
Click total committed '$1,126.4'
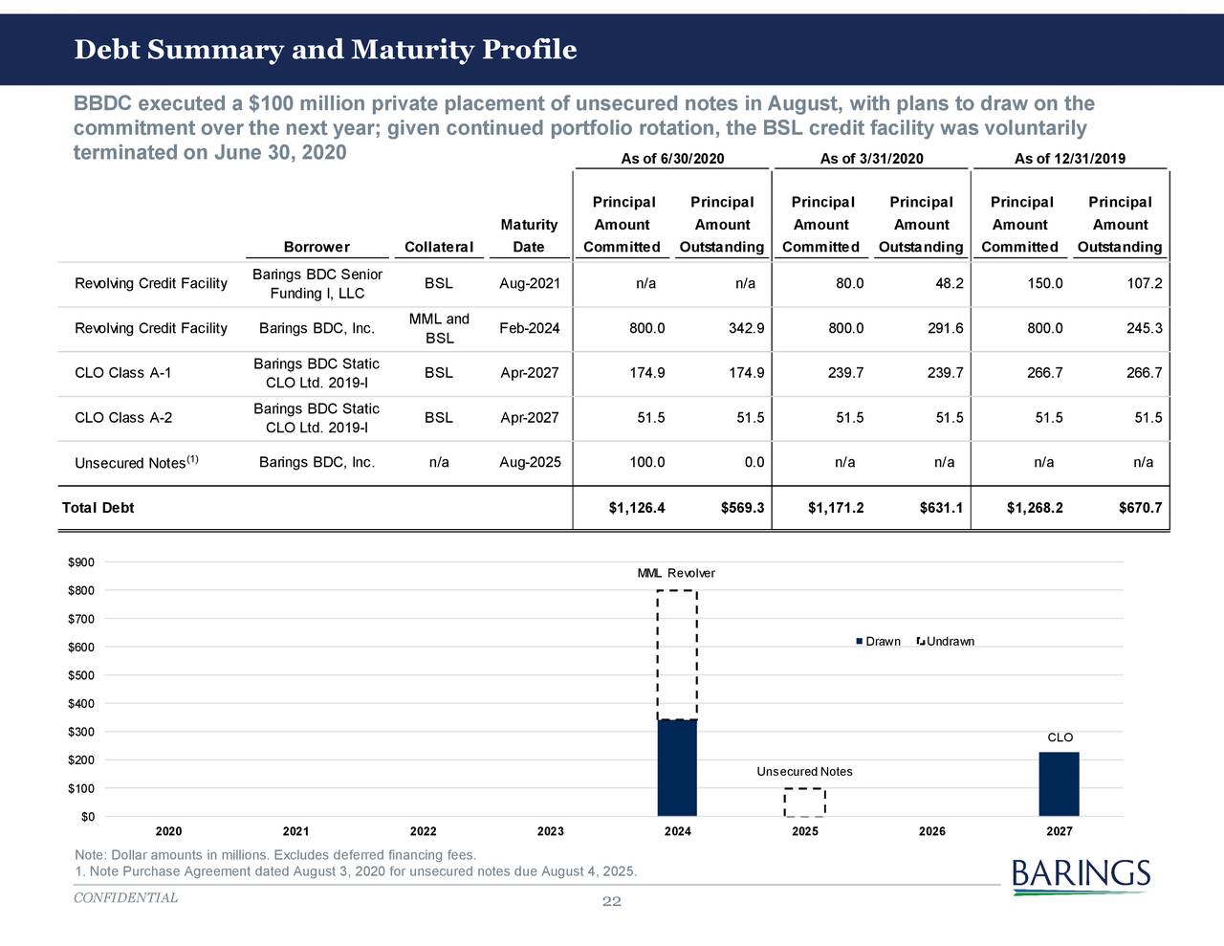click(637, 507)
